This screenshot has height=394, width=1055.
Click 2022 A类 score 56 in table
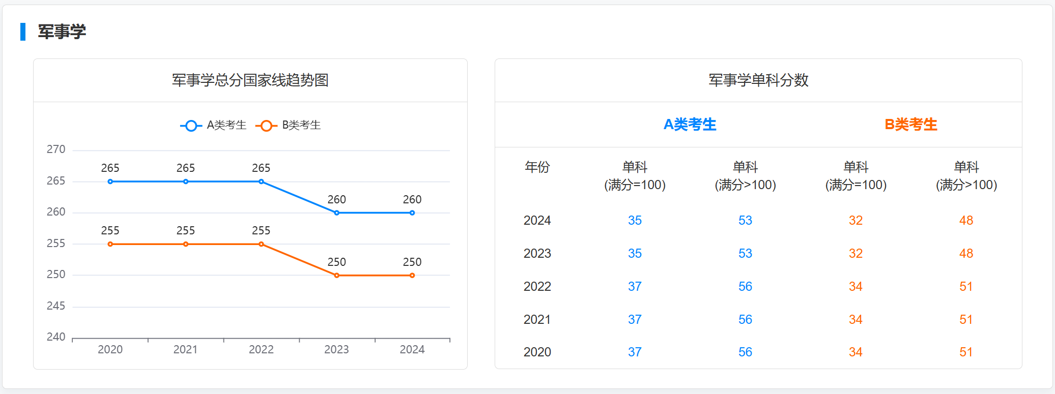745,287
